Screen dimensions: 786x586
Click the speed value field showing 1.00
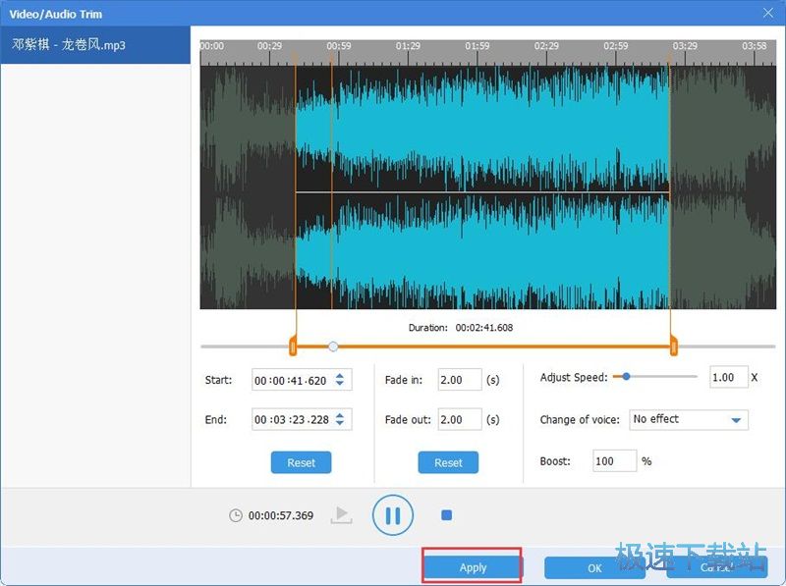pos(729,377)
